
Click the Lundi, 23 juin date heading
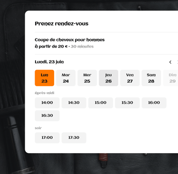point(49,62)
